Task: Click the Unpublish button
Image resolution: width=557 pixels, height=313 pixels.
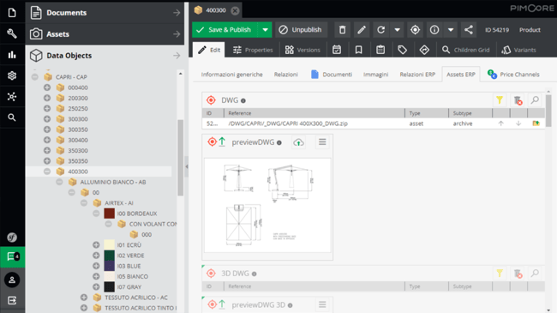Action: pyautogui.click(x=300, y=30)
